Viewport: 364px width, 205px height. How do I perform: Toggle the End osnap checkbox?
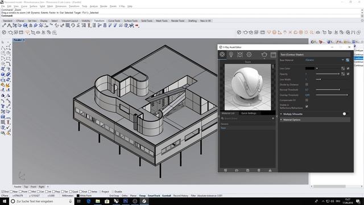tap(3, 191)
